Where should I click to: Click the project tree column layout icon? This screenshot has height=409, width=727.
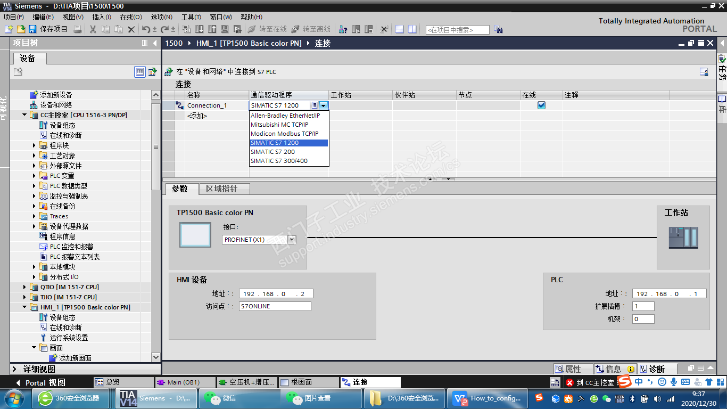click(x=145, y=43)
